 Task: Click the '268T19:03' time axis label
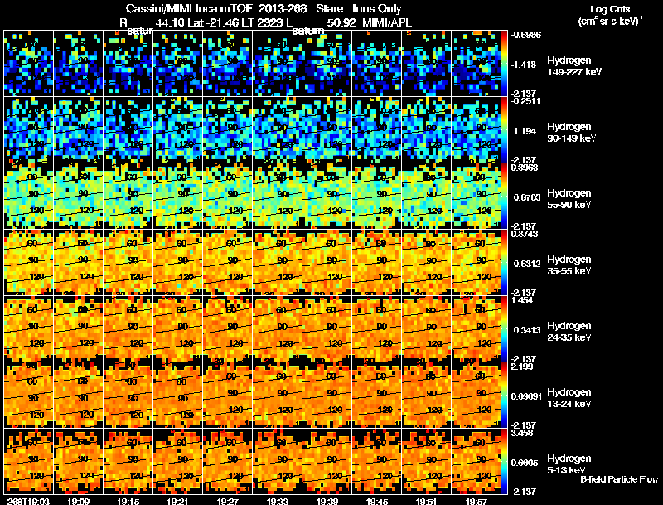28,502
